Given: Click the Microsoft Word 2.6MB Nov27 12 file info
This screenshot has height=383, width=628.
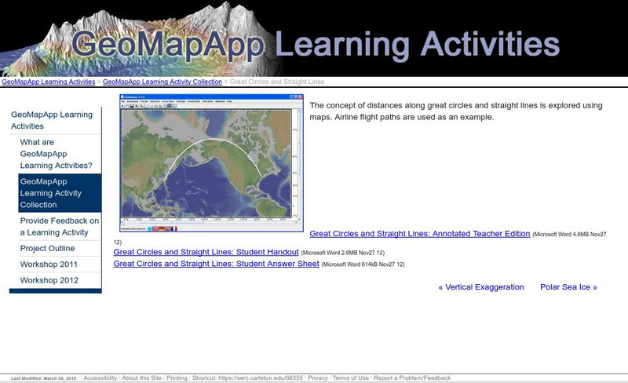Looking at the screenshot, I should (343, 253).
